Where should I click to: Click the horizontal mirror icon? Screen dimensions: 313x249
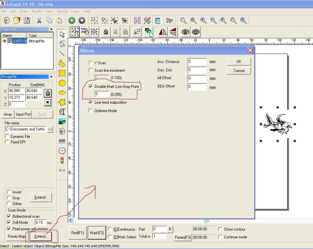pyautogui.click(x=163, y=32)
